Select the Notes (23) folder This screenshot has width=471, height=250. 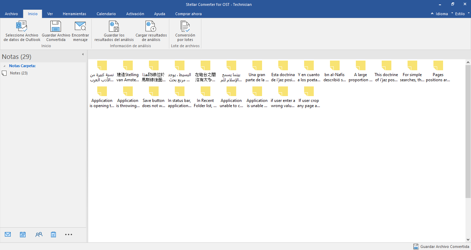[19, 73]
